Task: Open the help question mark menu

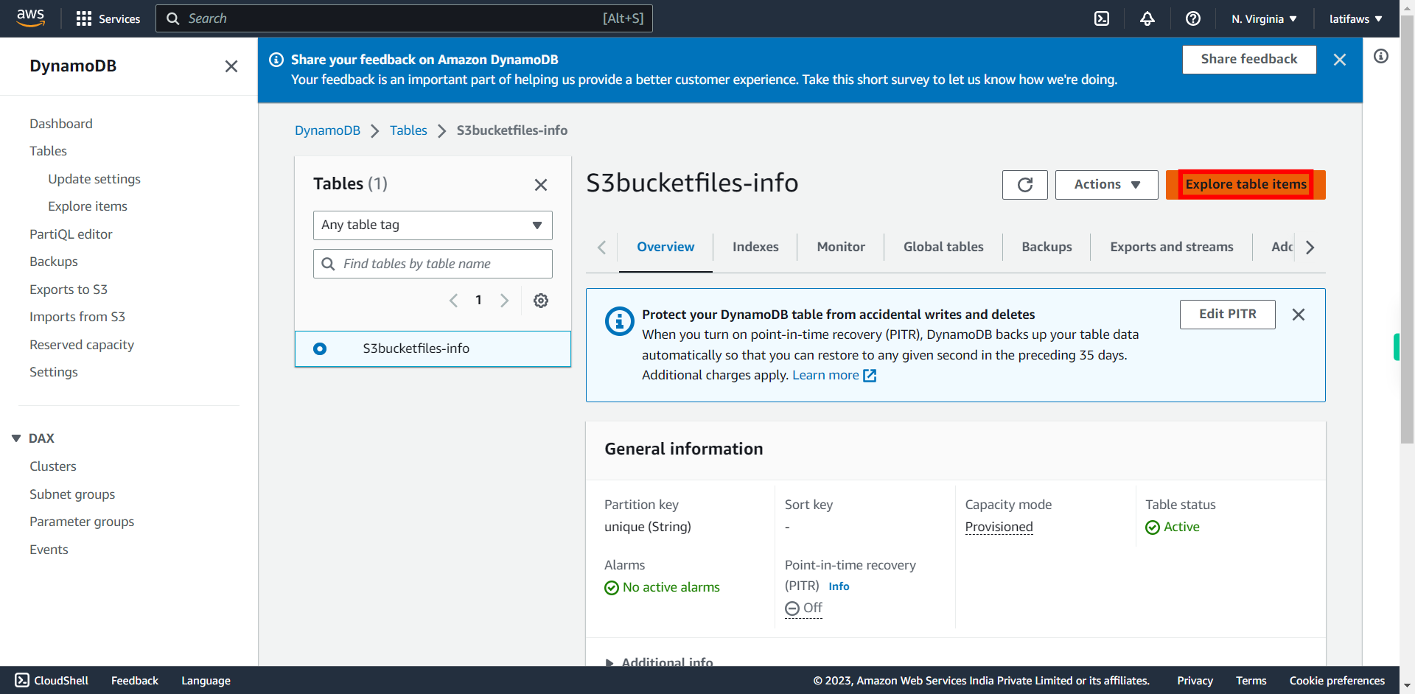Action: click(1193, 18)
